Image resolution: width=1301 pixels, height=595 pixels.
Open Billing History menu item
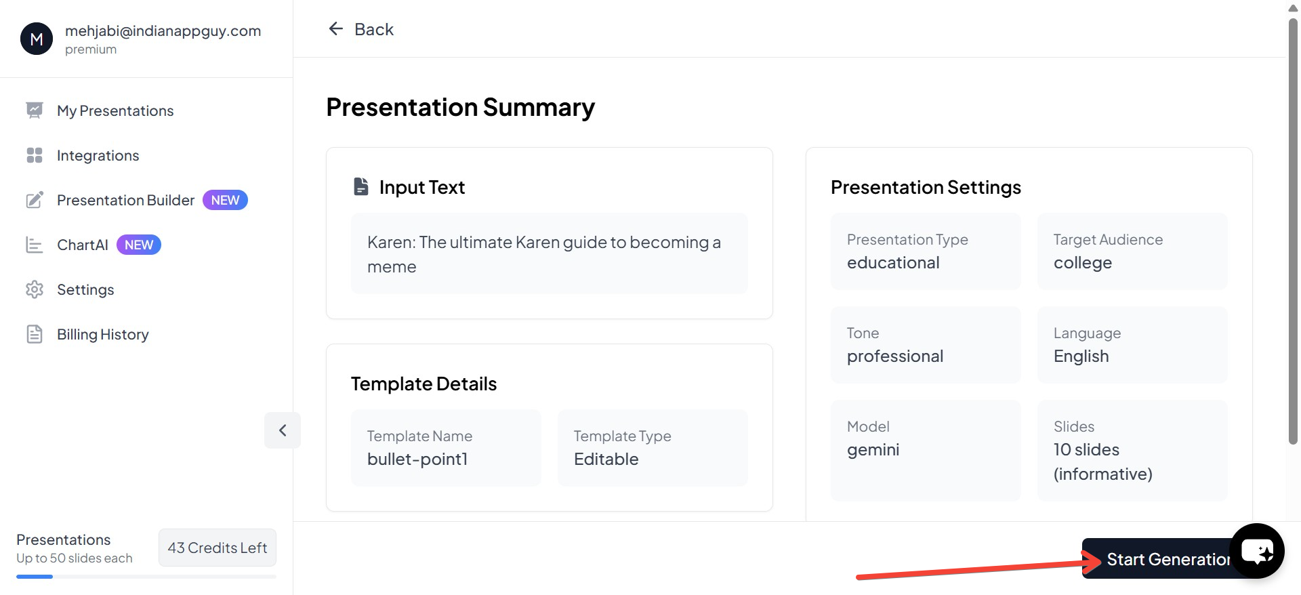point(102,334)
